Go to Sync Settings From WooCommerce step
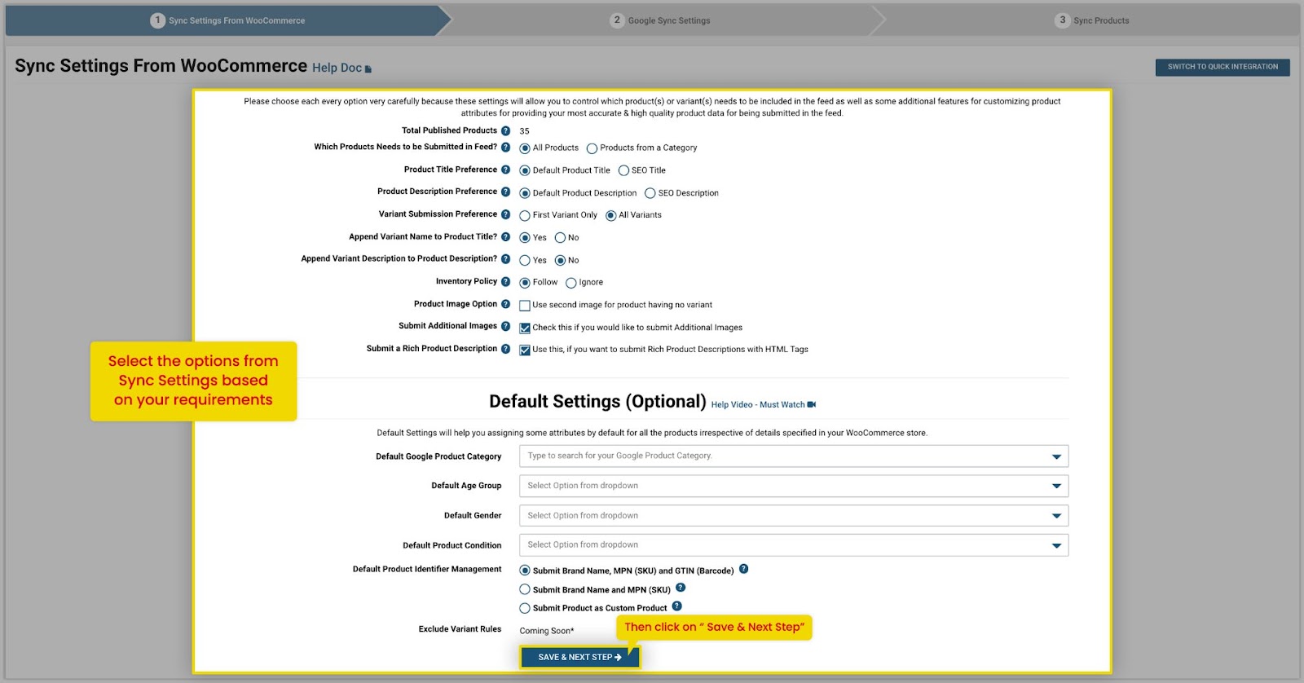Viewport: 1304px width, 683px height. 227,20
